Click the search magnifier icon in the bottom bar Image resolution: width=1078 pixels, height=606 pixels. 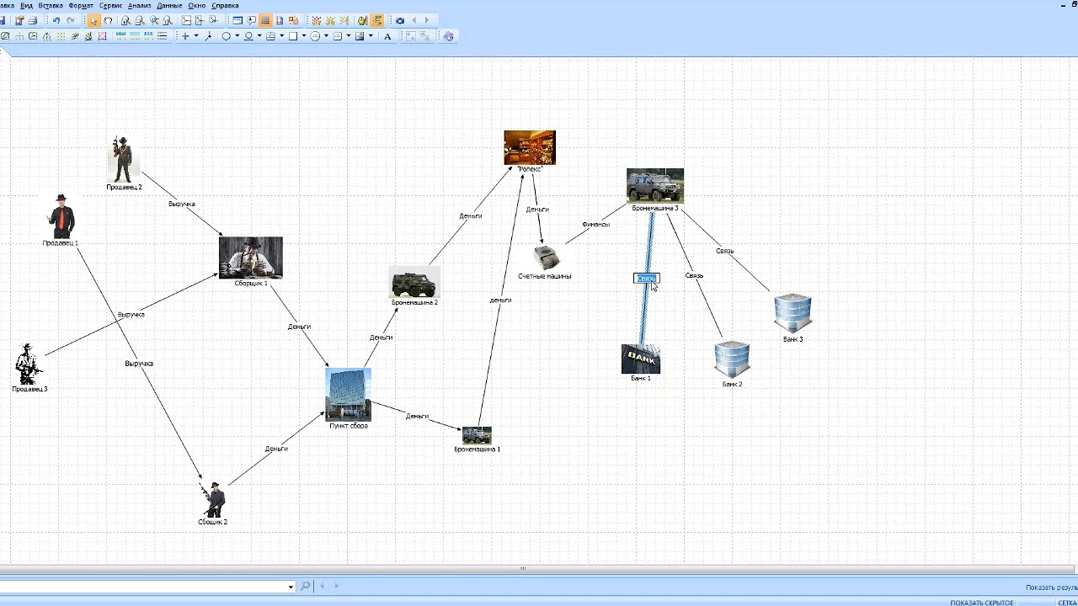(x=306, y=586)
